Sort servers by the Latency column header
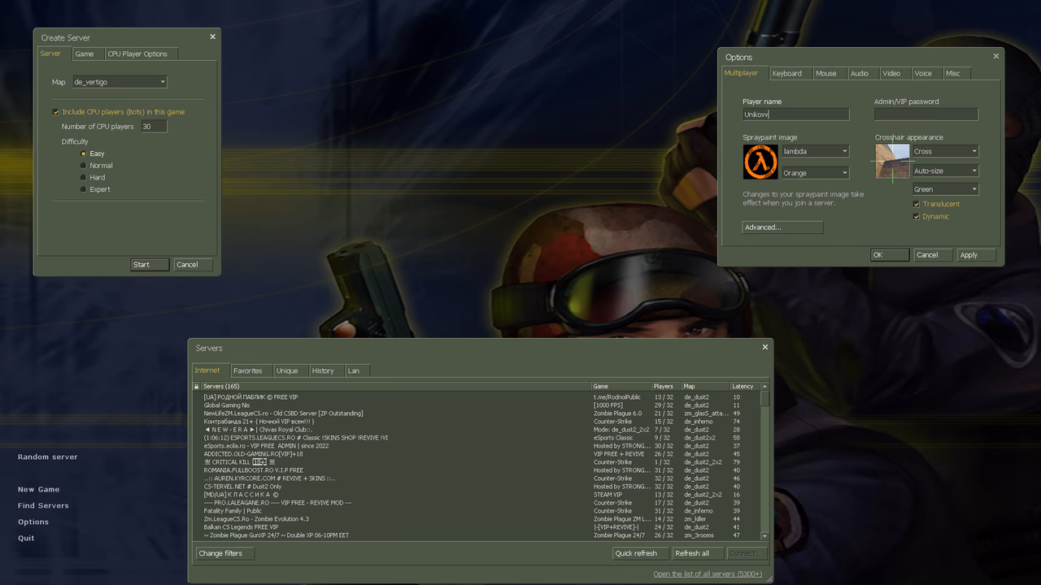 click(x=744, y=387)
